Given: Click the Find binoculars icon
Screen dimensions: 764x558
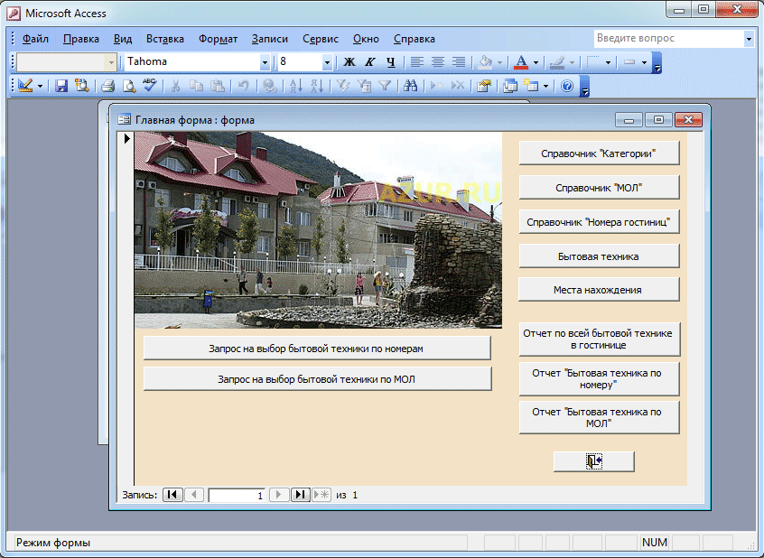Looking at the screenshot, I should tap(410, 86).
